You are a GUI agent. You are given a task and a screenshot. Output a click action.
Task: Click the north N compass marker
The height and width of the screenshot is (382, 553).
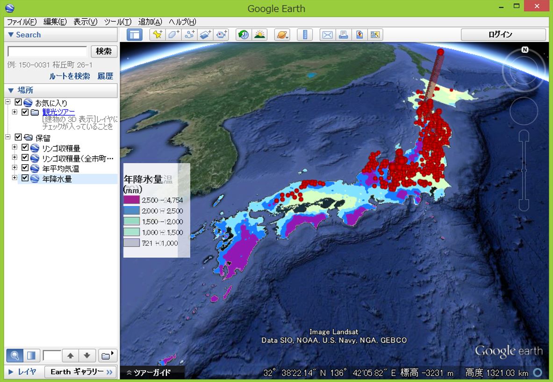[525, 49]
